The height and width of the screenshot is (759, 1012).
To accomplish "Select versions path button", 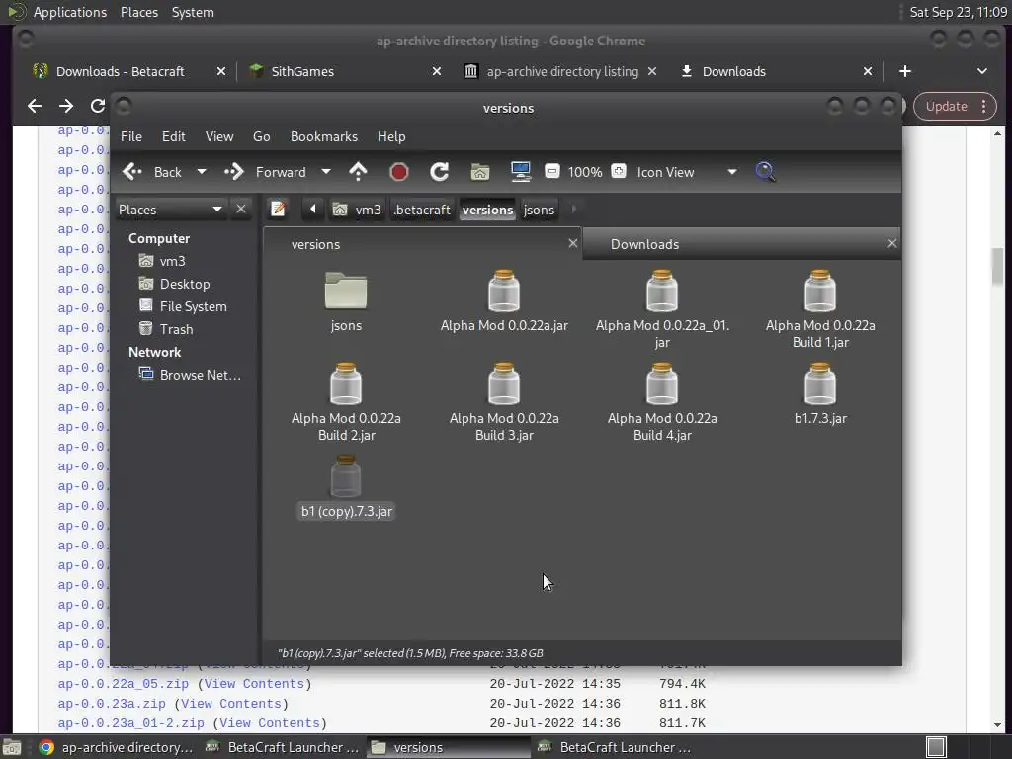I will pyautogui.click(x=487, y=210).
